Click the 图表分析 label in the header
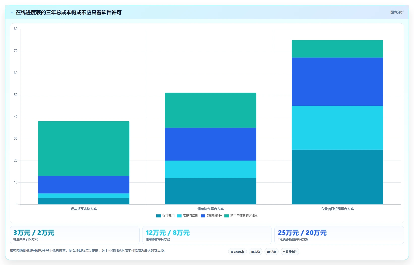This screenshot has height=265, width=414. [x=397, y=12]
